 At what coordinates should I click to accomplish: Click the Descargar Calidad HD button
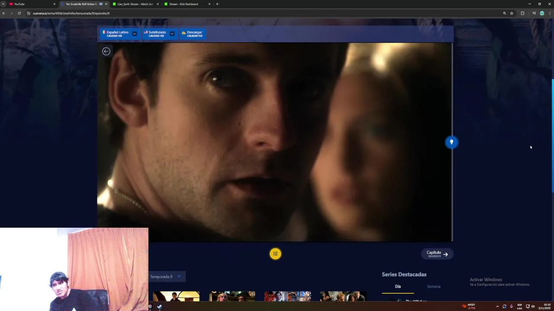[x=192, y=34]
